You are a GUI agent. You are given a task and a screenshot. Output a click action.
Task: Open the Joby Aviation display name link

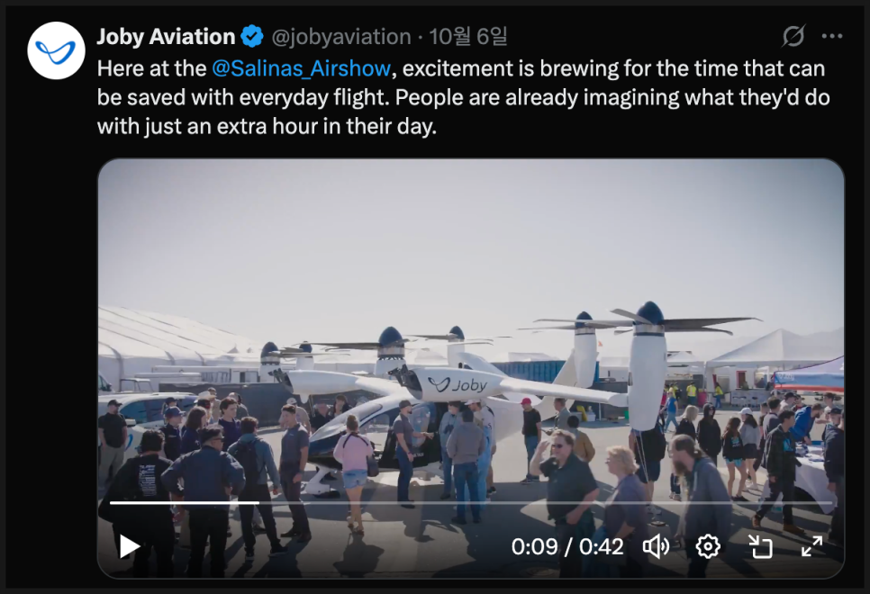(166, 37)
